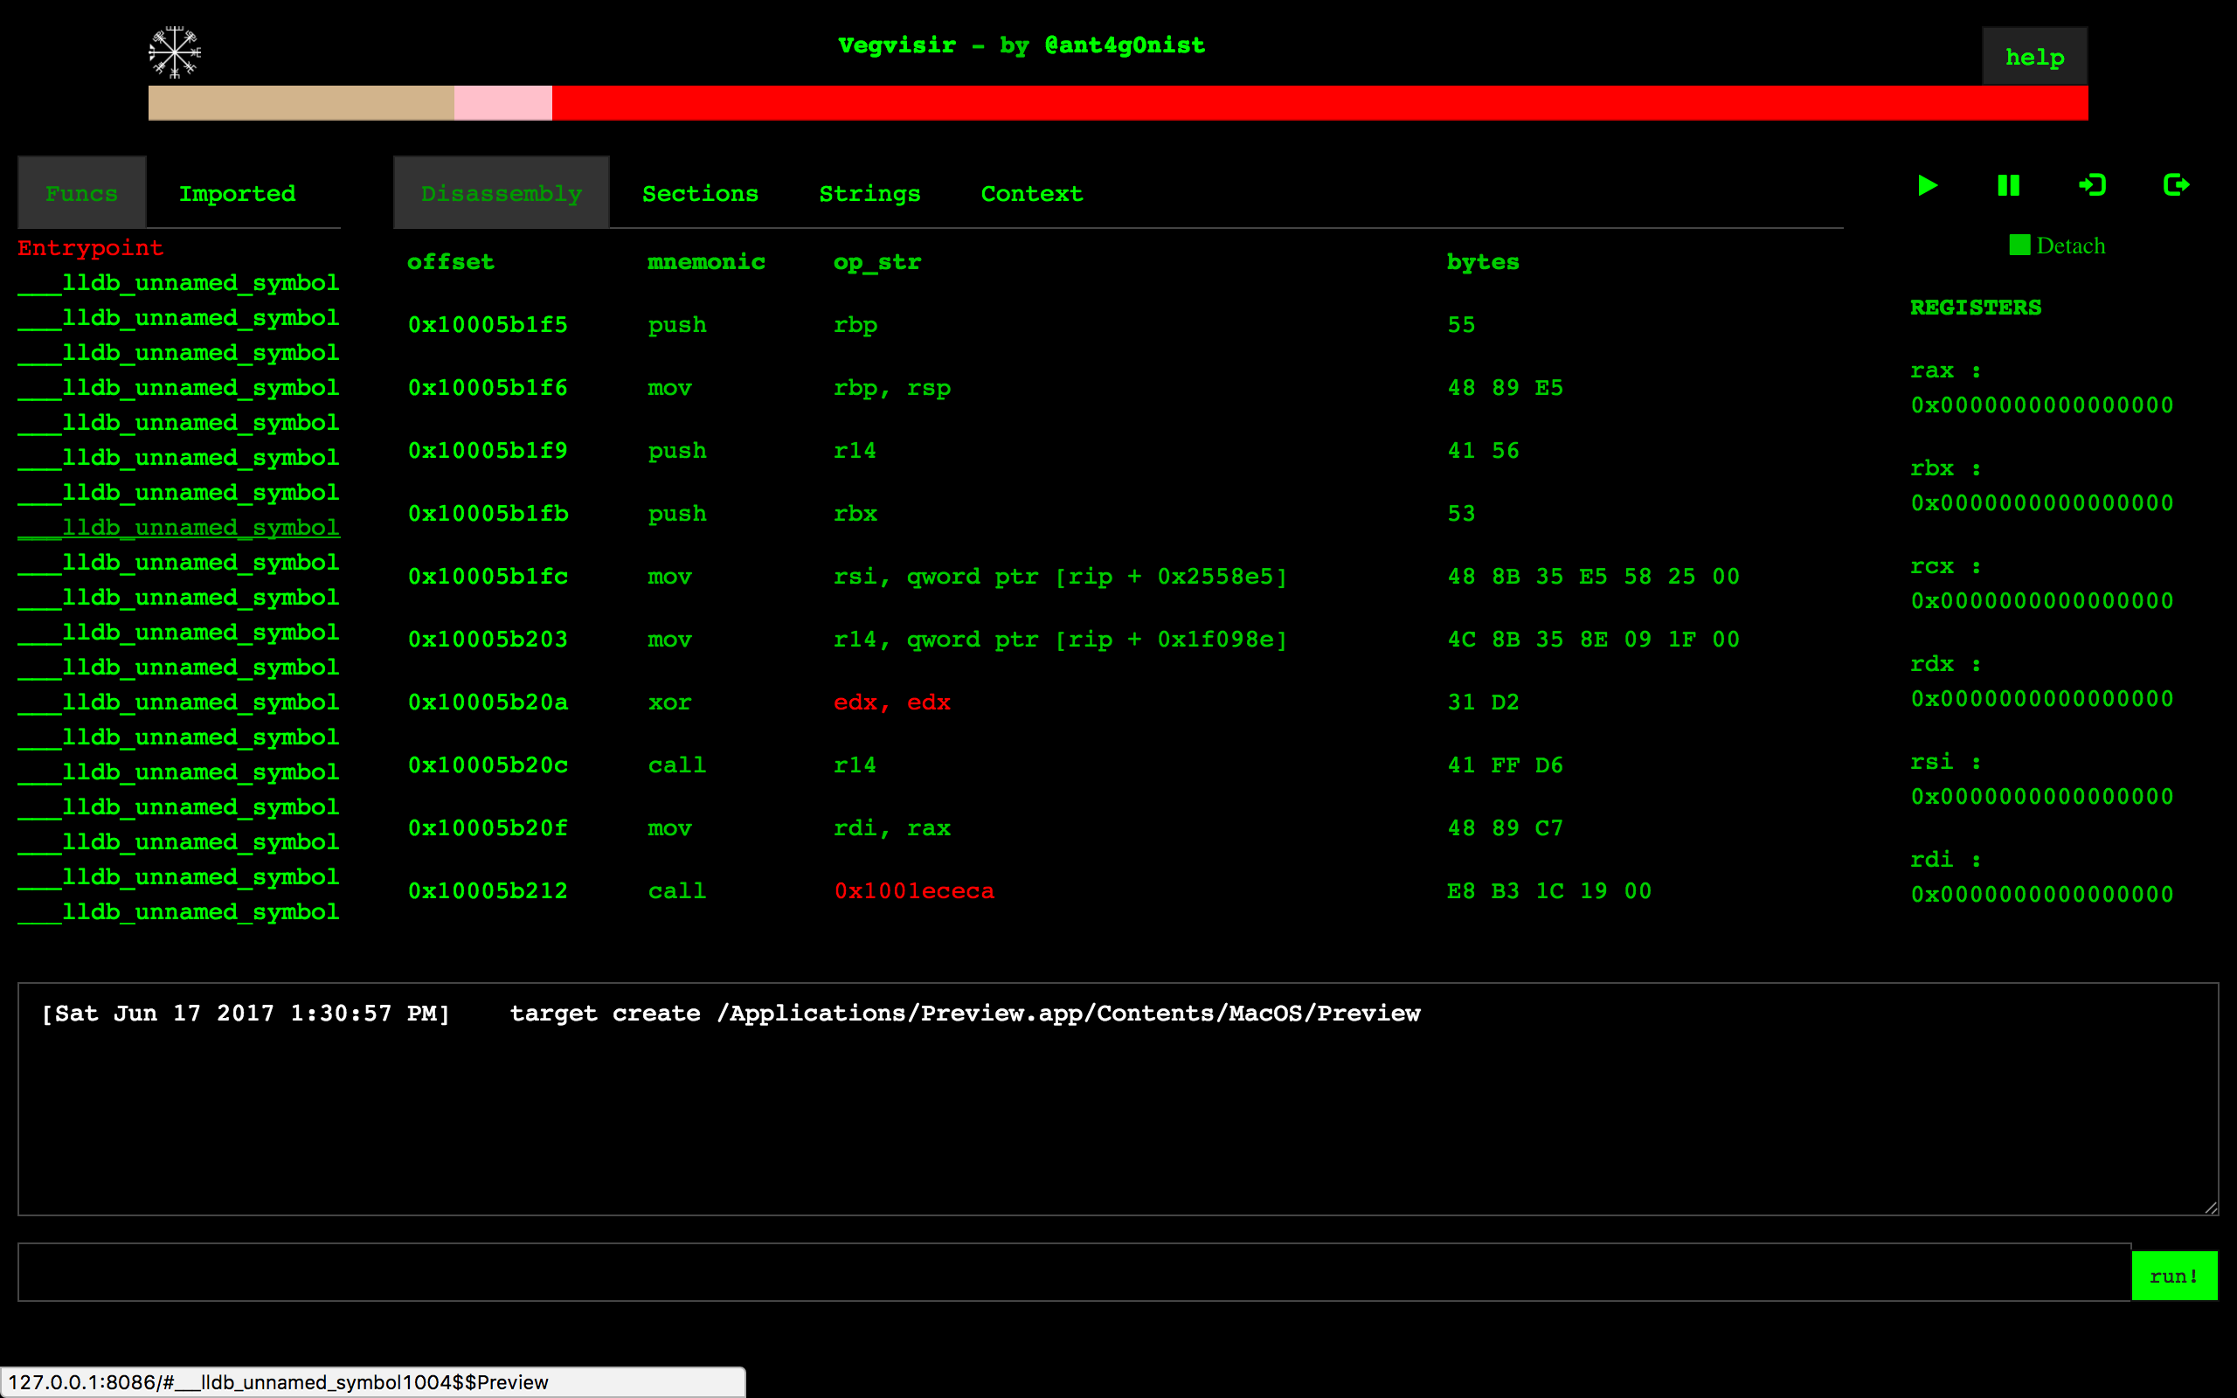Viewport: 2237px width, 1398px height.
Task: Click the 'rdi, rax' operand
Action: pos(892,827)
